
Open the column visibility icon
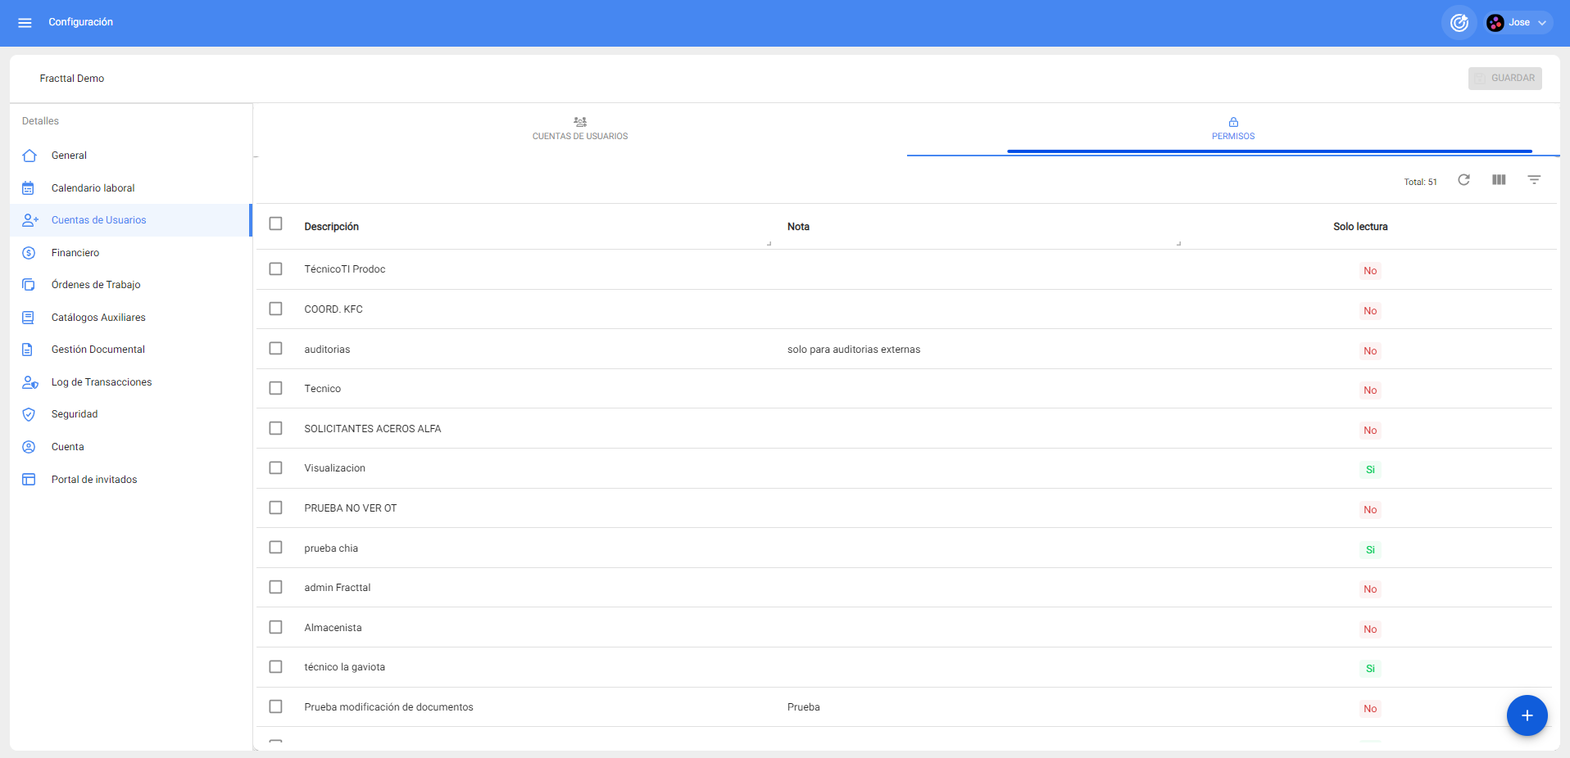click(x=1499, y=180)
